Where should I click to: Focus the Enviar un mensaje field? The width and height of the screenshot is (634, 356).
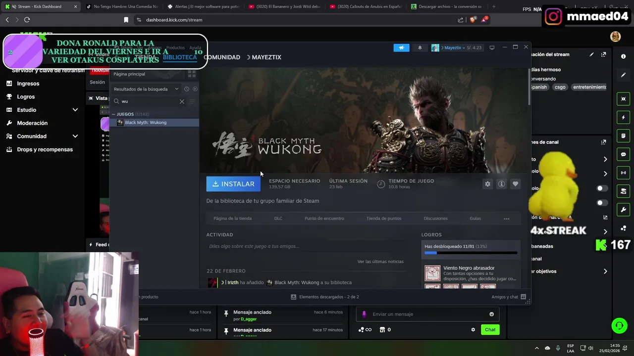[x=427, y=314]
